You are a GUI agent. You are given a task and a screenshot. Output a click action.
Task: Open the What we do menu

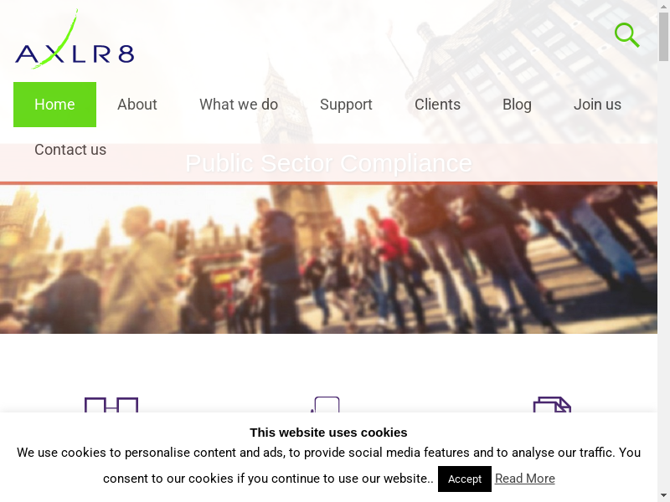[x=239, y=105]
